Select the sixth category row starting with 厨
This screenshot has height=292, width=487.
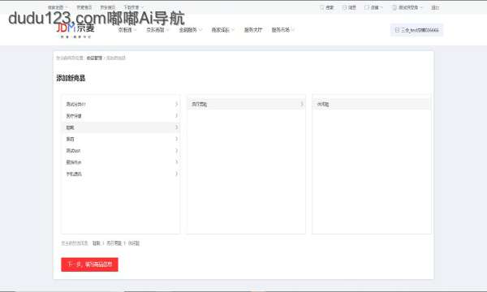[x=121, y=162]
